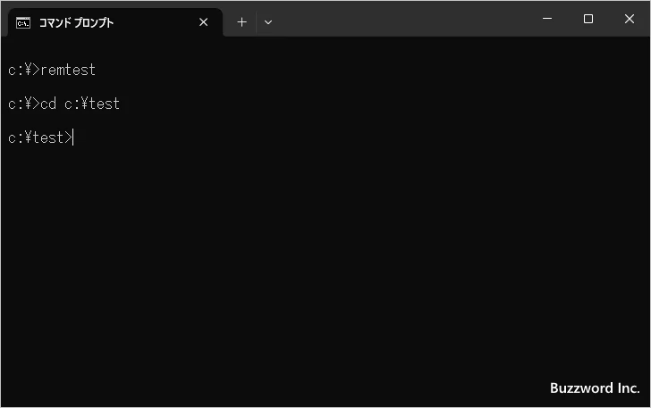
Task: Click the blank line between remtest and cd
Action: [x=179, y=87]
